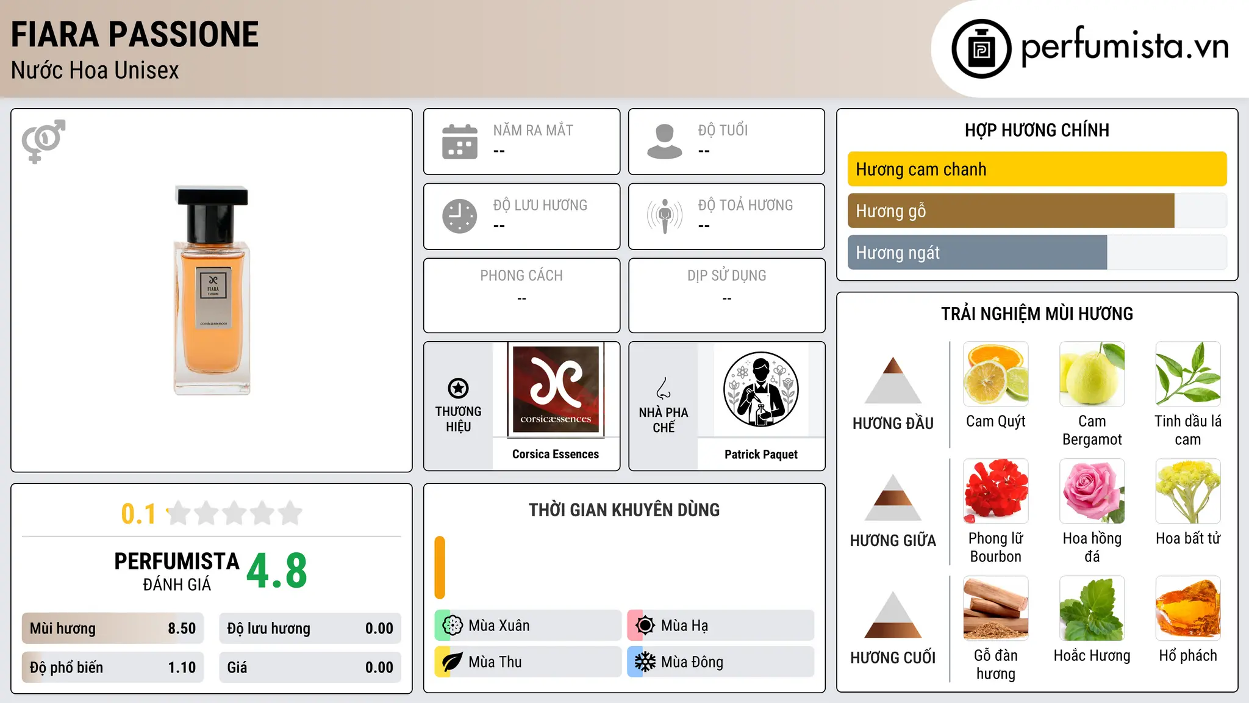Click the FIARA PASSIONE title
This screenshot has width=1249, height=703.
pyautogui.click(x=135, y=34)
